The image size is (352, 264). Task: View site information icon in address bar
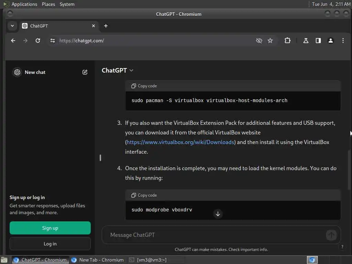pos(53,41)
